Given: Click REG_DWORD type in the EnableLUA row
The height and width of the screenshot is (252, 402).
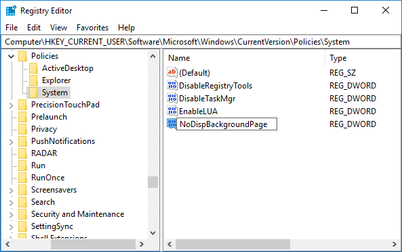Looking at the screenshot, I should 353,111.
